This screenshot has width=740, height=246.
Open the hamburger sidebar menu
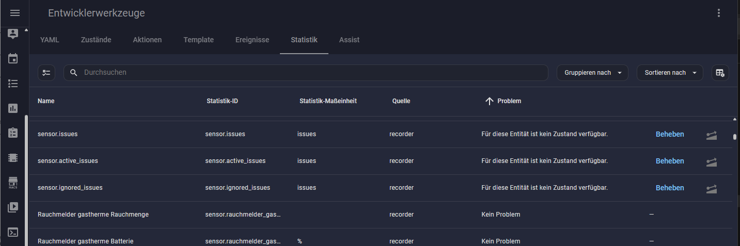tap(14, 13)
